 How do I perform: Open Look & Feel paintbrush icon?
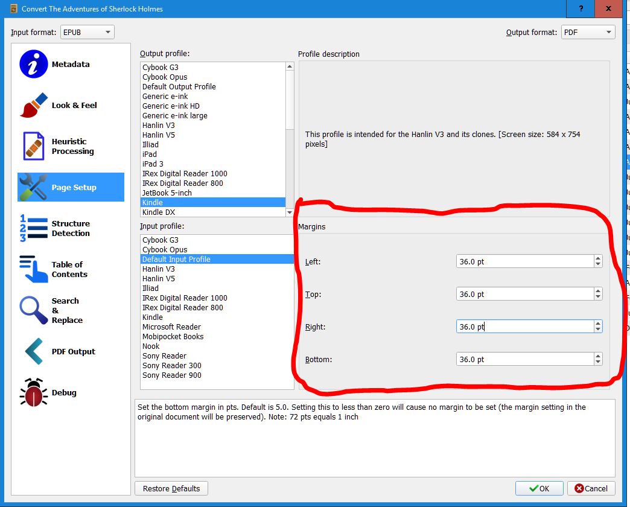33,105
